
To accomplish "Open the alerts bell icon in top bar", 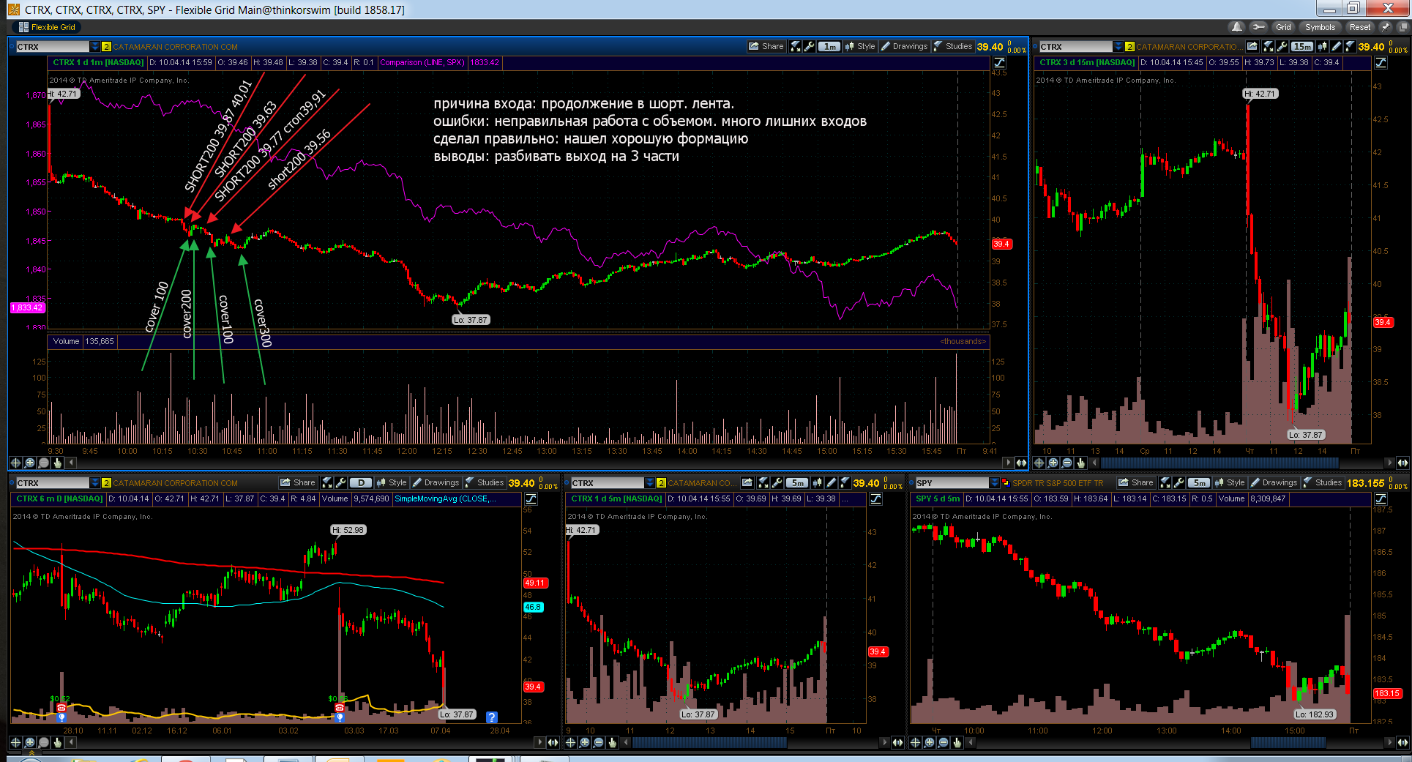I will 1237,27.
